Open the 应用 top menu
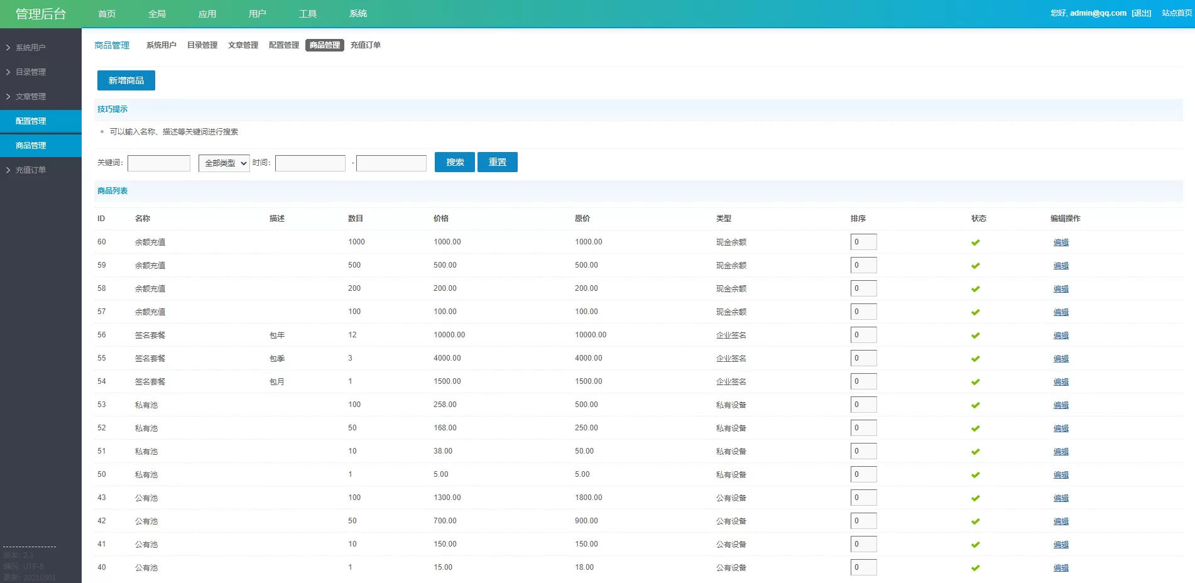The image size is (1195, 583). click(x=207, y=14)
